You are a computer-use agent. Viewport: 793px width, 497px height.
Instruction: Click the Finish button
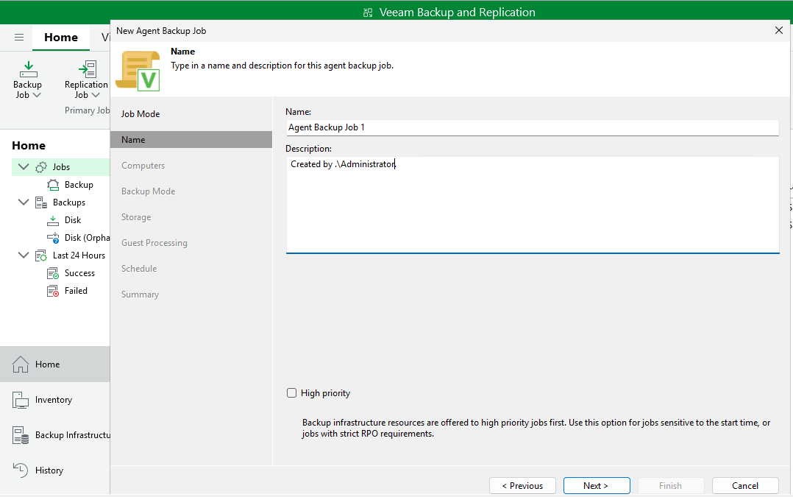click(671, 485)
